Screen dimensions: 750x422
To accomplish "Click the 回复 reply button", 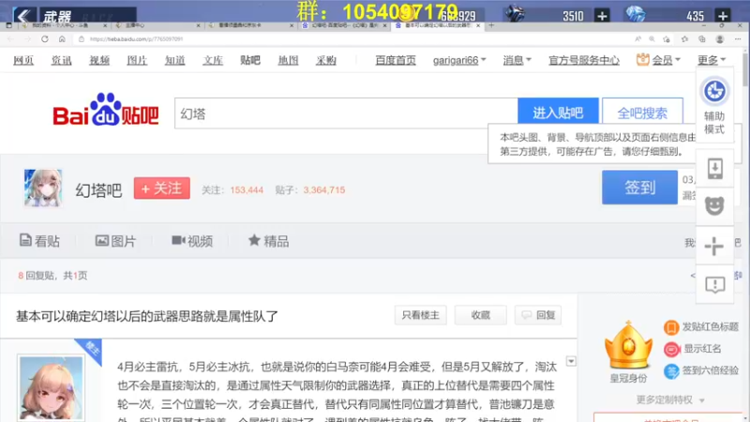I will 538,315.
